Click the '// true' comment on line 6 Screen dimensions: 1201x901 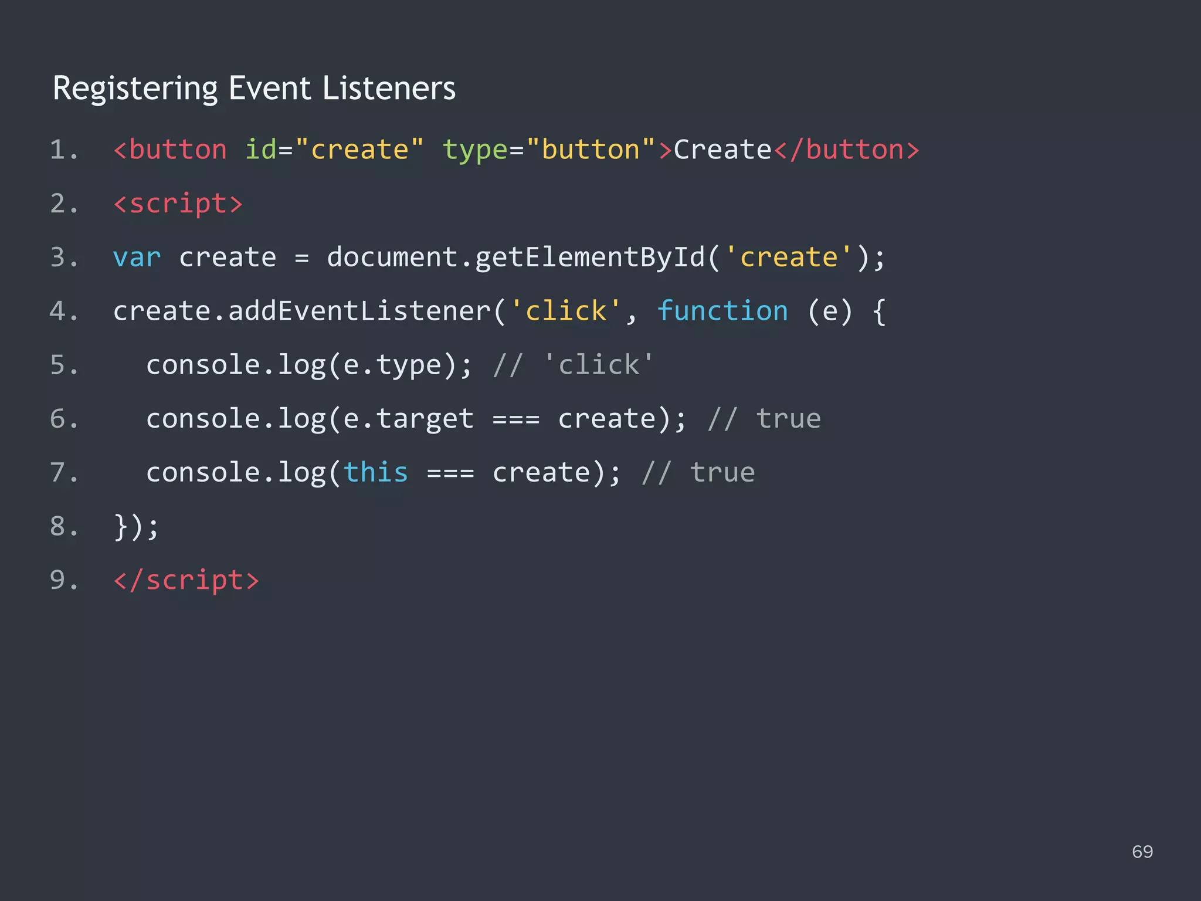click(x=764, y=419)
